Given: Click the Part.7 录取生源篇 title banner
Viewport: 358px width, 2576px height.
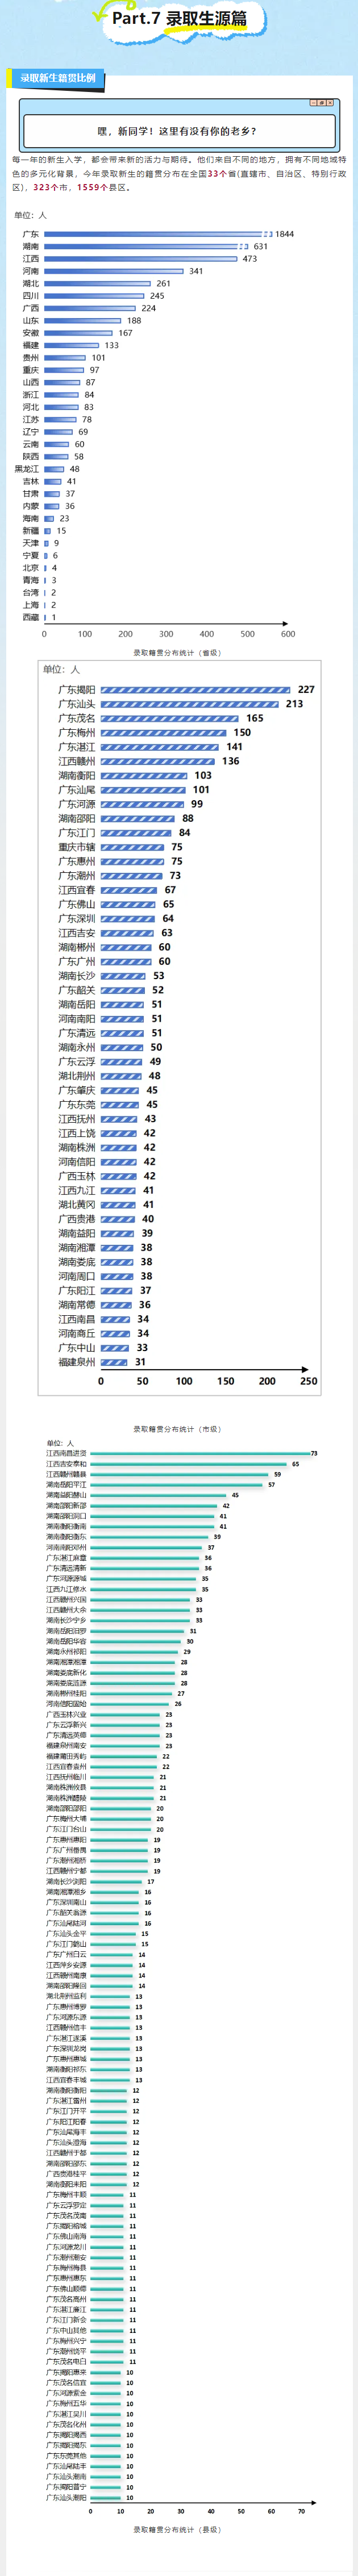Looking at the screenshot, I should (x=179, y=19).
